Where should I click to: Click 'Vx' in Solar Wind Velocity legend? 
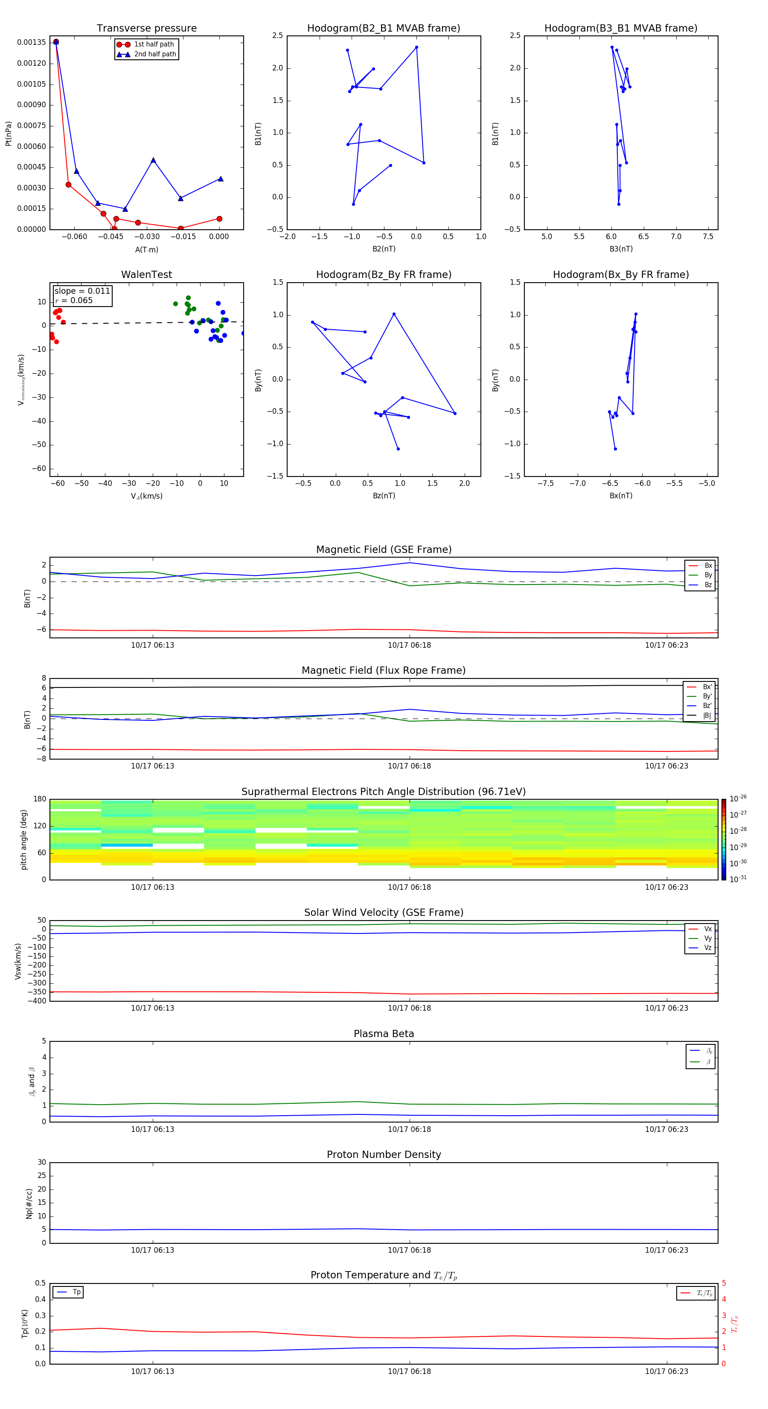700,930
